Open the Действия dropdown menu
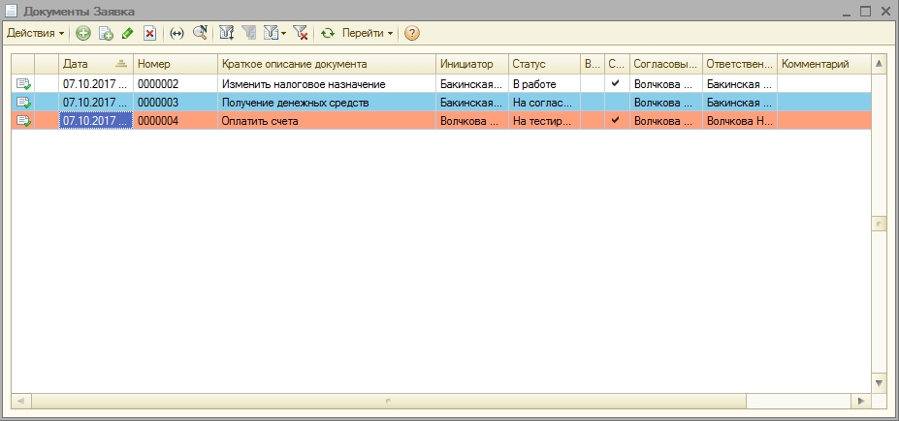The image size is (899, 421). (35, 33)
